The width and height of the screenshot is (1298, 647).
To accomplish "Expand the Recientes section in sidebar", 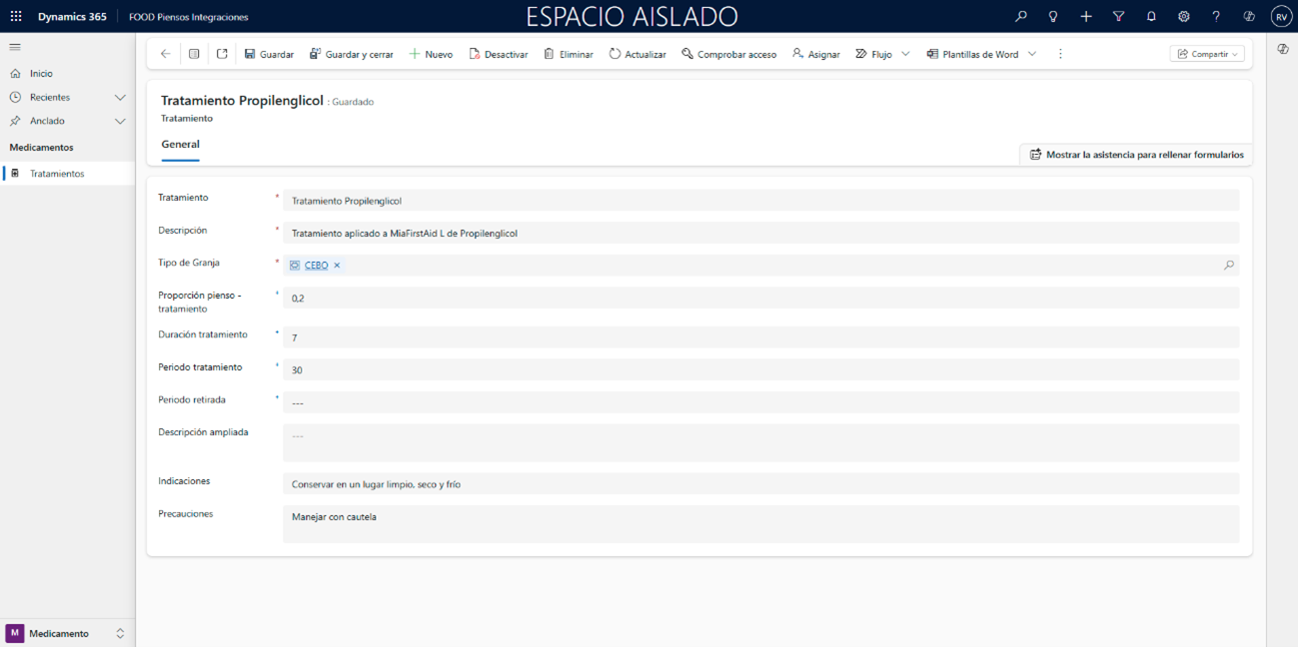I will [120, 97].
